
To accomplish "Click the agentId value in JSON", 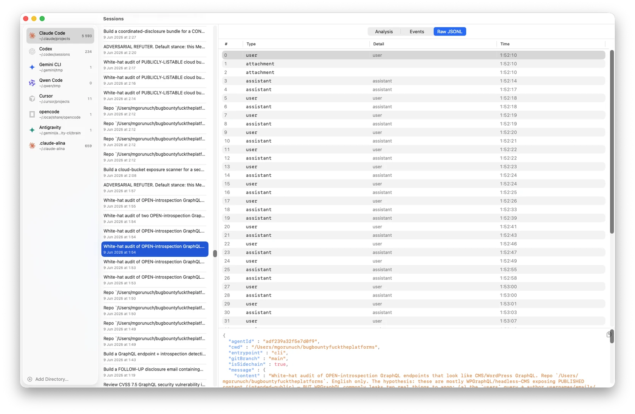I will click(290, 341).
